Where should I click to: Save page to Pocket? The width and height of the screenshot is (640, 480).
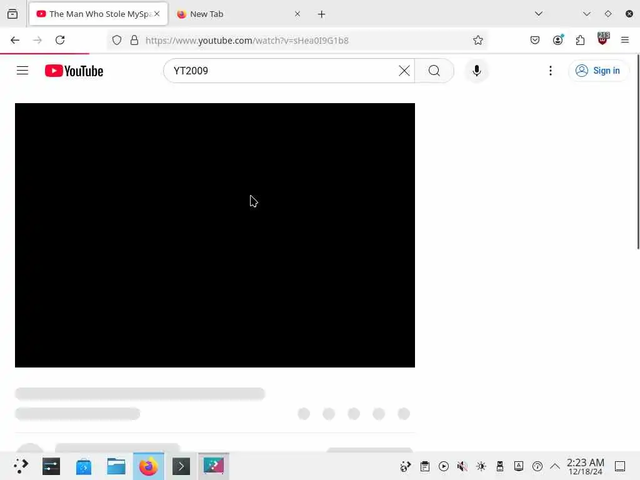535,40
